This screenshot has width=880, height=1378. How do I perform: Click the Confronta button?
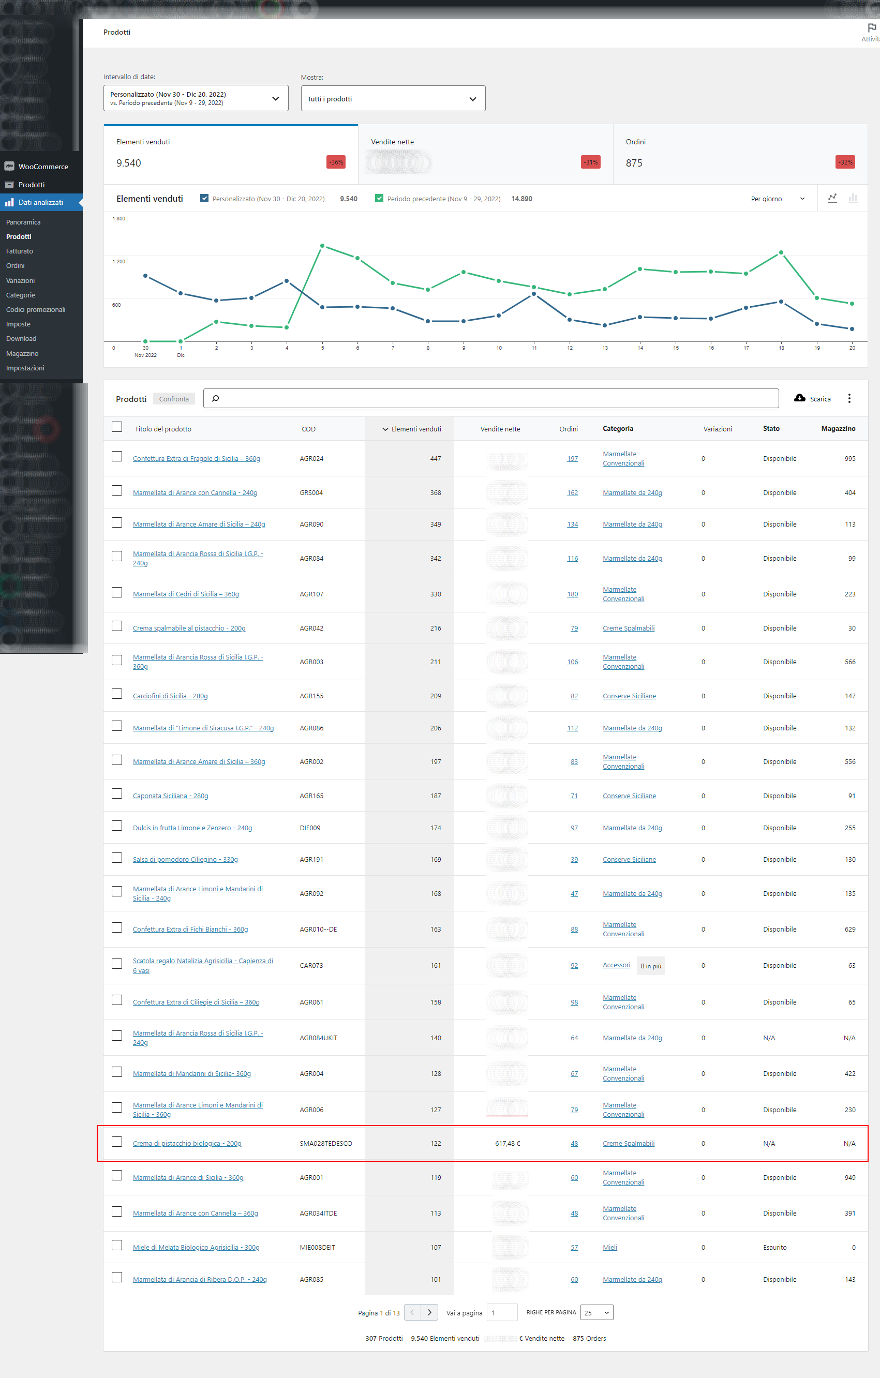coord(173,398)
